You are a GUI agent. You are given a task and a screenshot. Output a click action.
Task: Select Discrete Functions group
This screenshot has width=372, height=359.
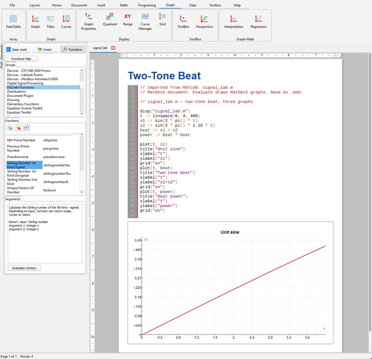tap(43, 87)
